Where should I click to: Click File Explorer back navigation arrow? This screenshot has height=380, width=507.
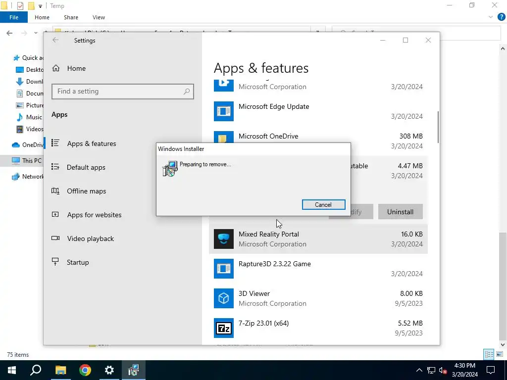point(10,33)
